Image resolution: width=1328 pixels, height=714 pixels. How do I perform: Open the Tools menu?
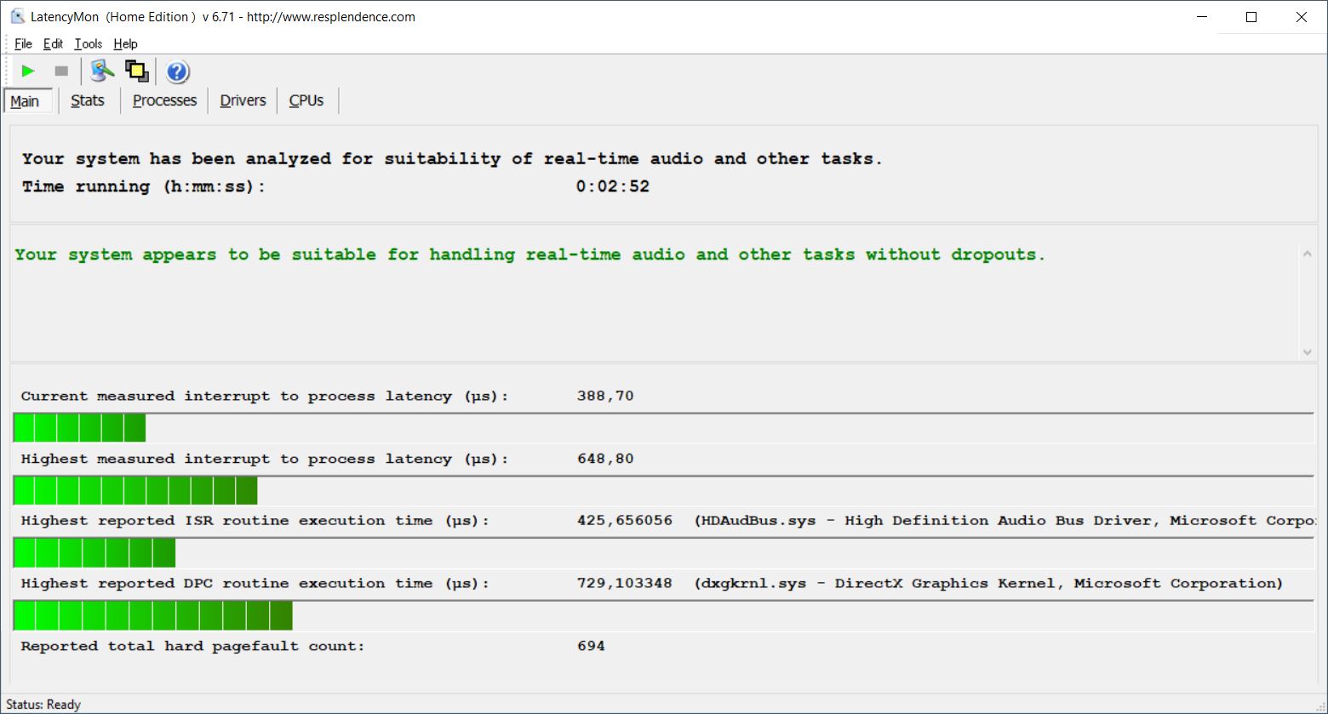click(x=88, y=44)
